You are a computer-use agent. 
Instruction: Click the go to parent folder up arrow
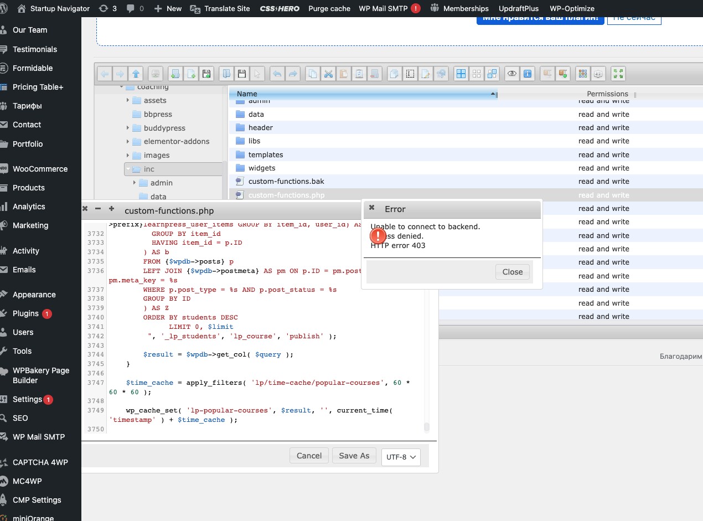136,74
